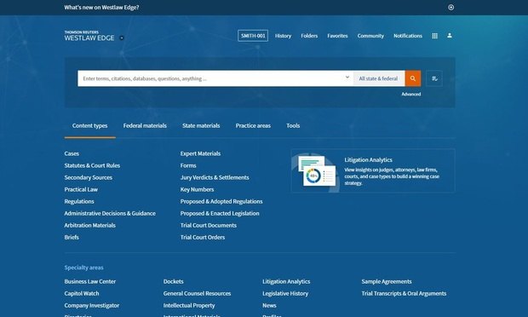The width and height of the screenshot is (528, 317).
Task: Open Practical Law link
Action: click(x=81, y=189)
